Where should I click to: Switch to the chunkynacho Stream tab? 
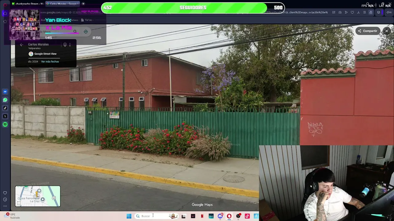28,4
